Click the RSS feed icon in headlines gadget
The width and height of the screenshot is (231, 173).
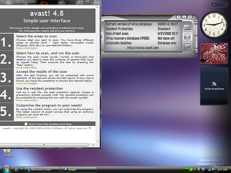pyautogui.click(x=214, y=84)
